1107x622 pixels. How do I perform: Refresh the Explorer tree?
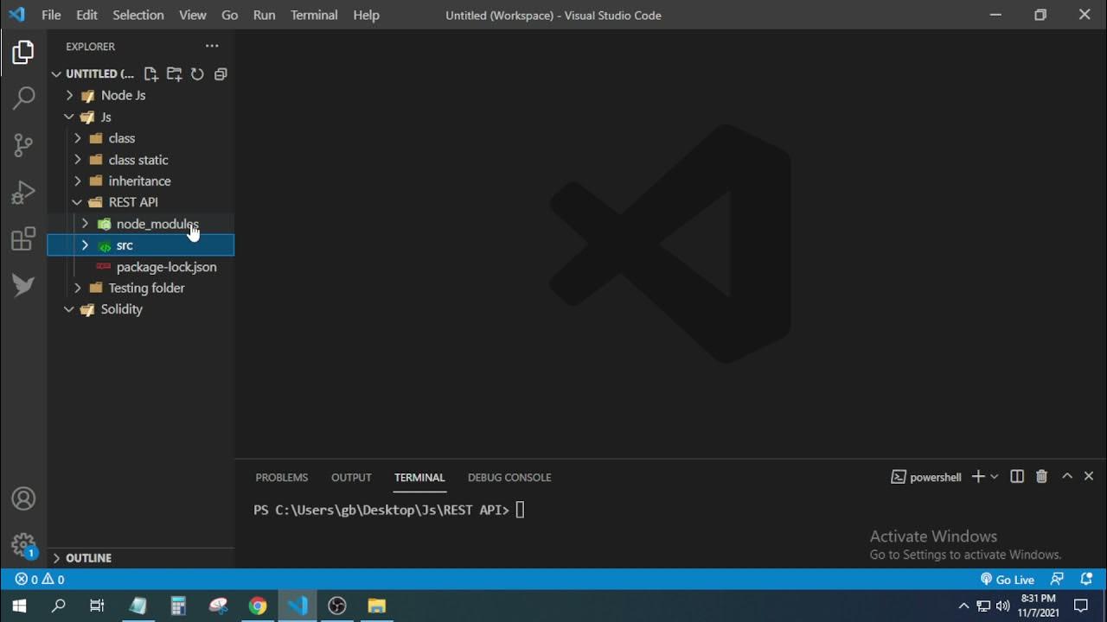(x=197, y=74)
